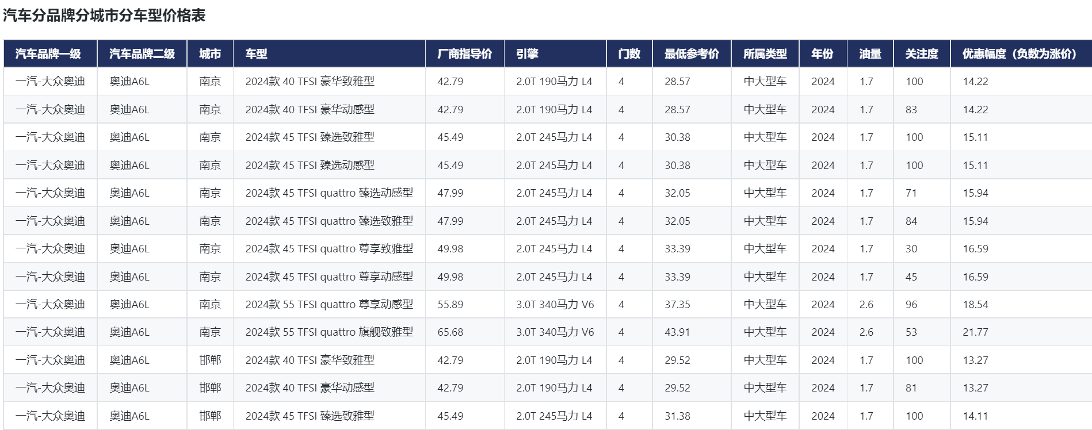Click the 油量 column header
The height and width of the screenshot is (430, 1092).
point(870,53)
